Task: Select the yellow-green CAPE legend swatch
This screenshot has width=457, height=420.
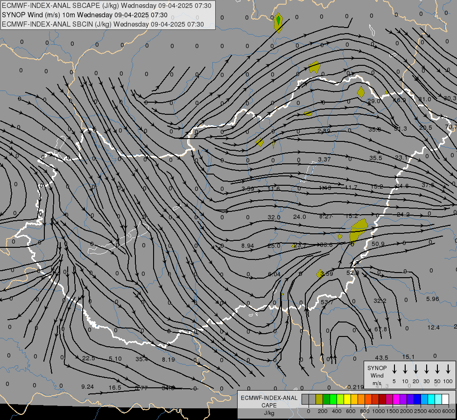Action: point(340,399)
